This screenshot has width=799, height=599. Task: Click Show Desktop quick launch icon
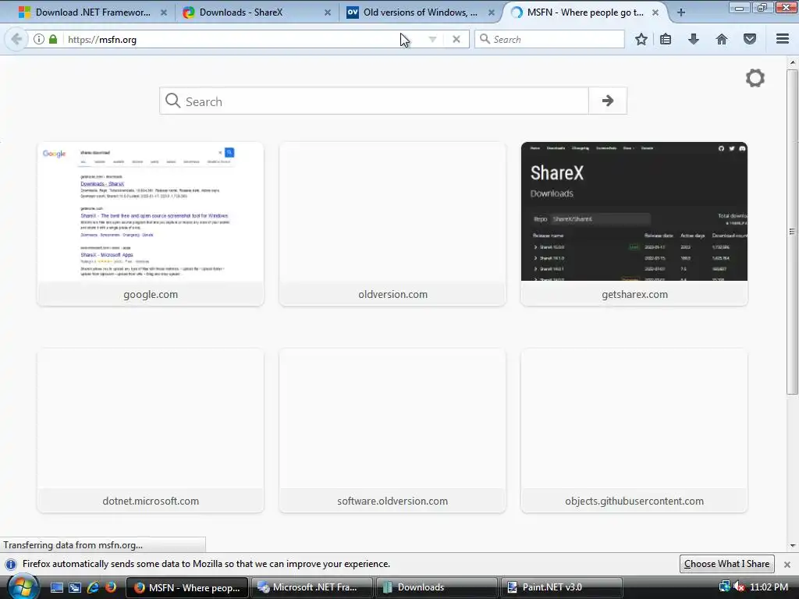(56, 587)
